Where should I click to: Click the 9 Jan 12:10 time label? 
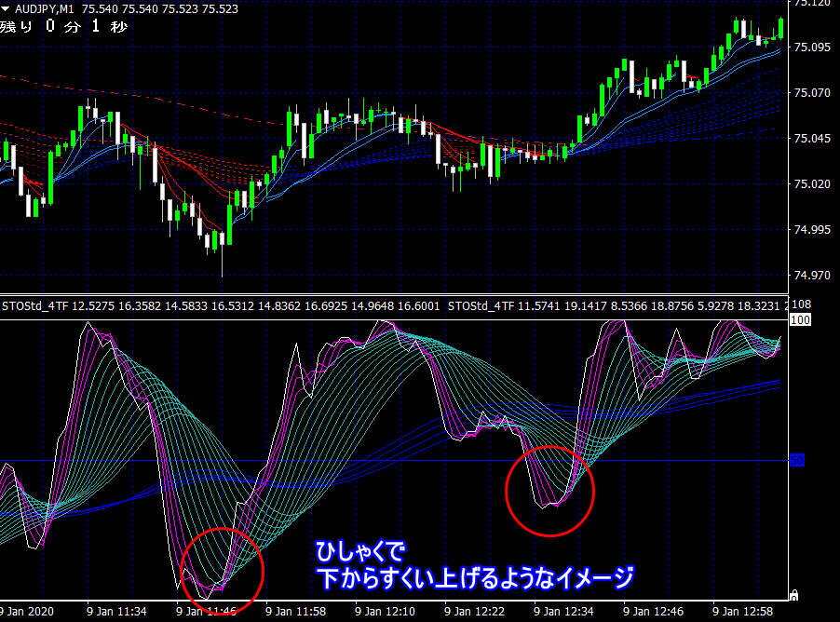(386, 611)
